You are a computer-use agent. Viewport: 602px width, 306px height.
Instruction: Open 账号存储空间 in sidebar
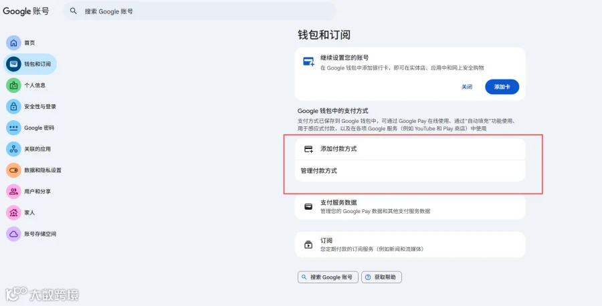click(40, 234)
